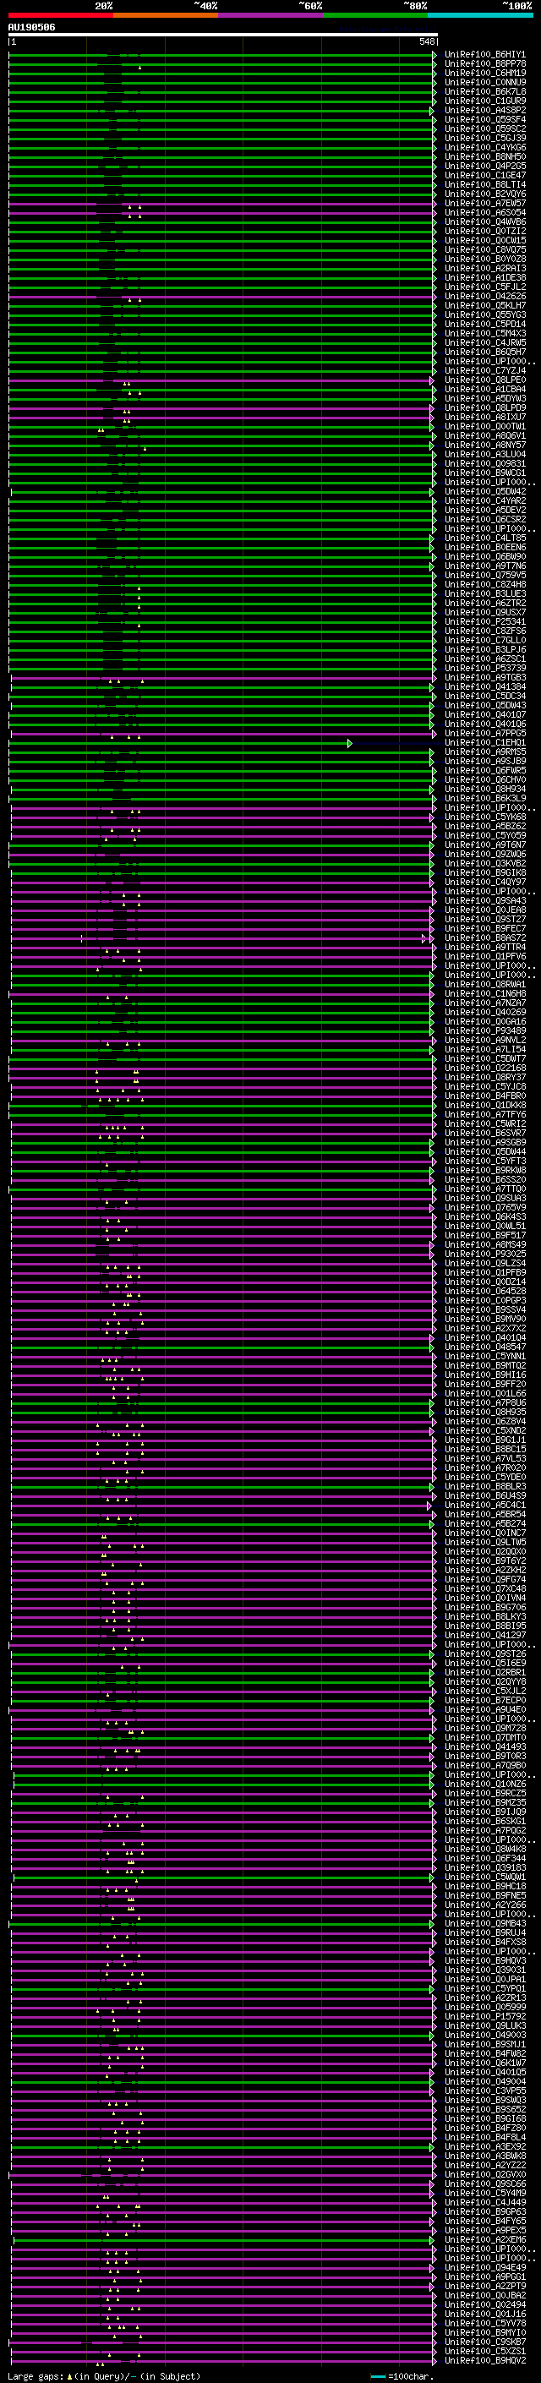
Task: Open hit UniRef100_Q9SA43
Action: 484,901
